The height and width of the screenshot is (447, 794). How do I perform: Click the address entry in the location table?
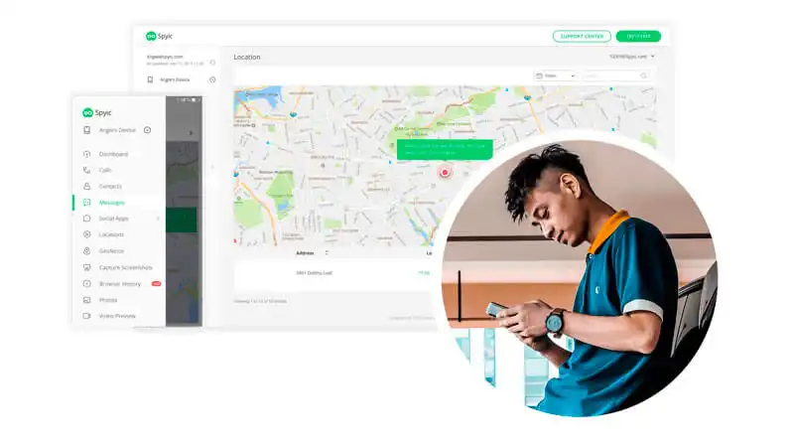click(x=314, y=273)
